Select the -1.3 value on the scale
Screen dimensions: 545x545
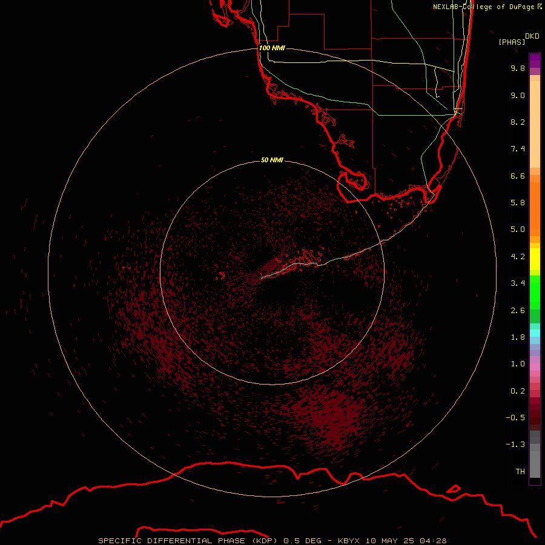tap(515, 444)
